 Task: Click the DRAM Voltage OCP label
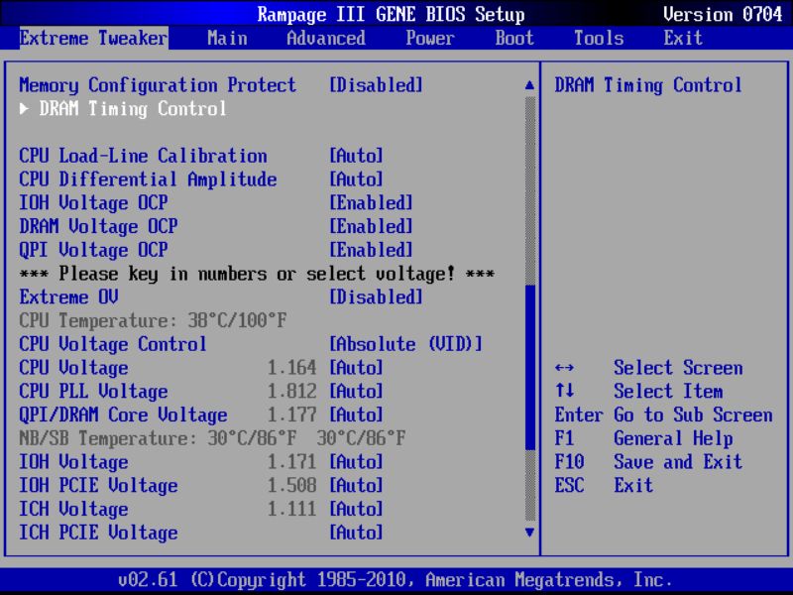[x=98, y=226]
